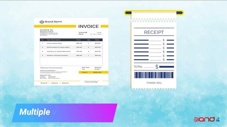This screenshot has height=127, width=227.
Task: Click the Invoice to label on the invoice
Action: pyautogui.click(x=46, y=30)
